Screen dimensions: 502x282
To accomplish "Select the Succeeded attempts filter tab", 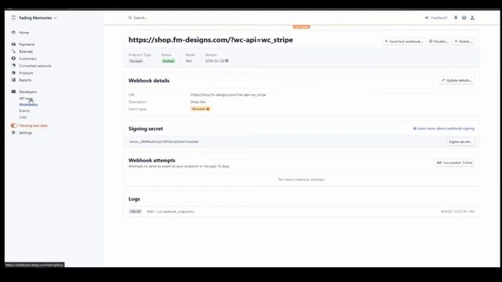I will 452,163.
